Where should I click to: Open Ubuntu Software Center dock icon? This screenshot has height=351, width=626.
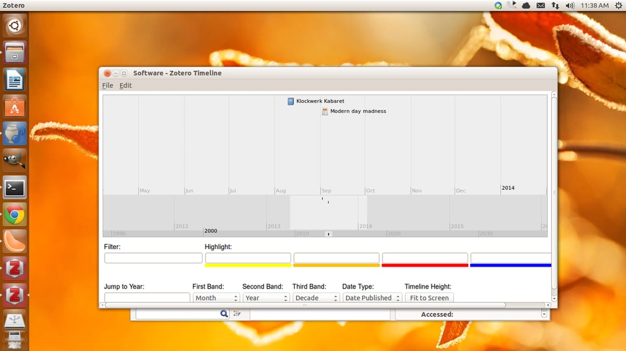click(x=15, y=106)
